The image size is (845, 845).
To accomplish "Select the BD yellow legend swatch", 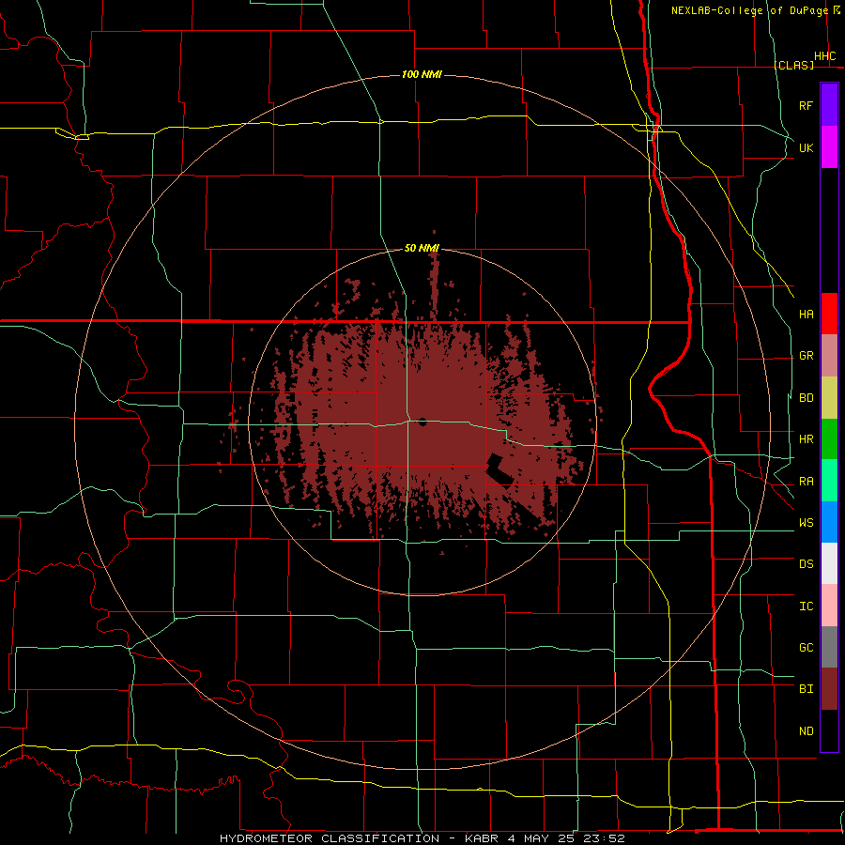I will 829,398.
